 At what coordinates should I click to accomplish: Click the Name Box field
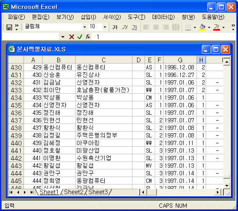pos(30,37)
